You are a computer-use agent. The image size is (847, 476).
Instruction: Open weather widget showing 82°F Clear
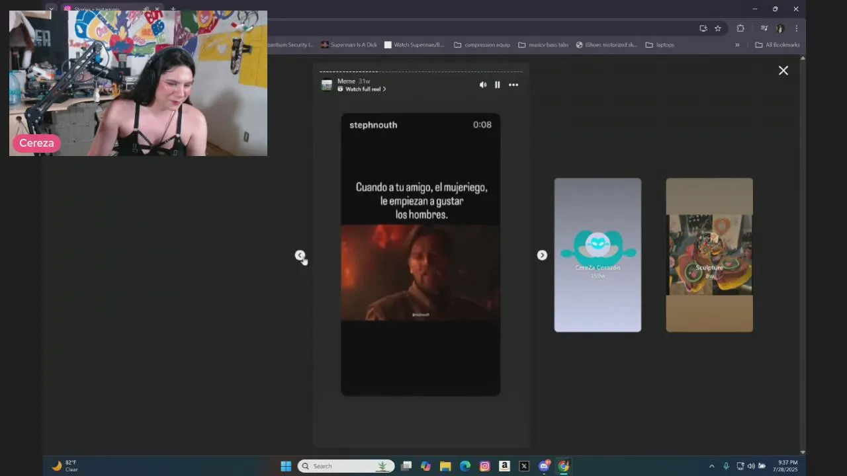tap(65, 466)
